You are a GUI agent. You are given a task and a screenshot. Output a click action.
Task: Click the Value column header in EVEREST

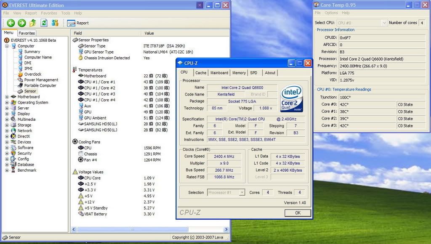[x=185, y=33]
